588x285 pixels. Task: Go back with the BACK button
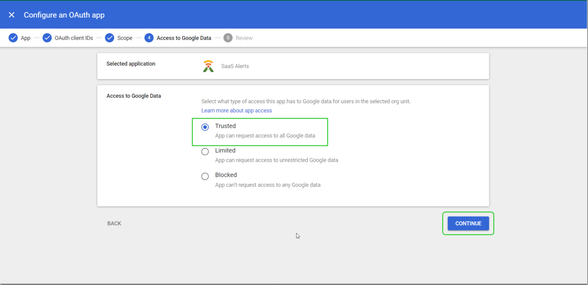114,223
